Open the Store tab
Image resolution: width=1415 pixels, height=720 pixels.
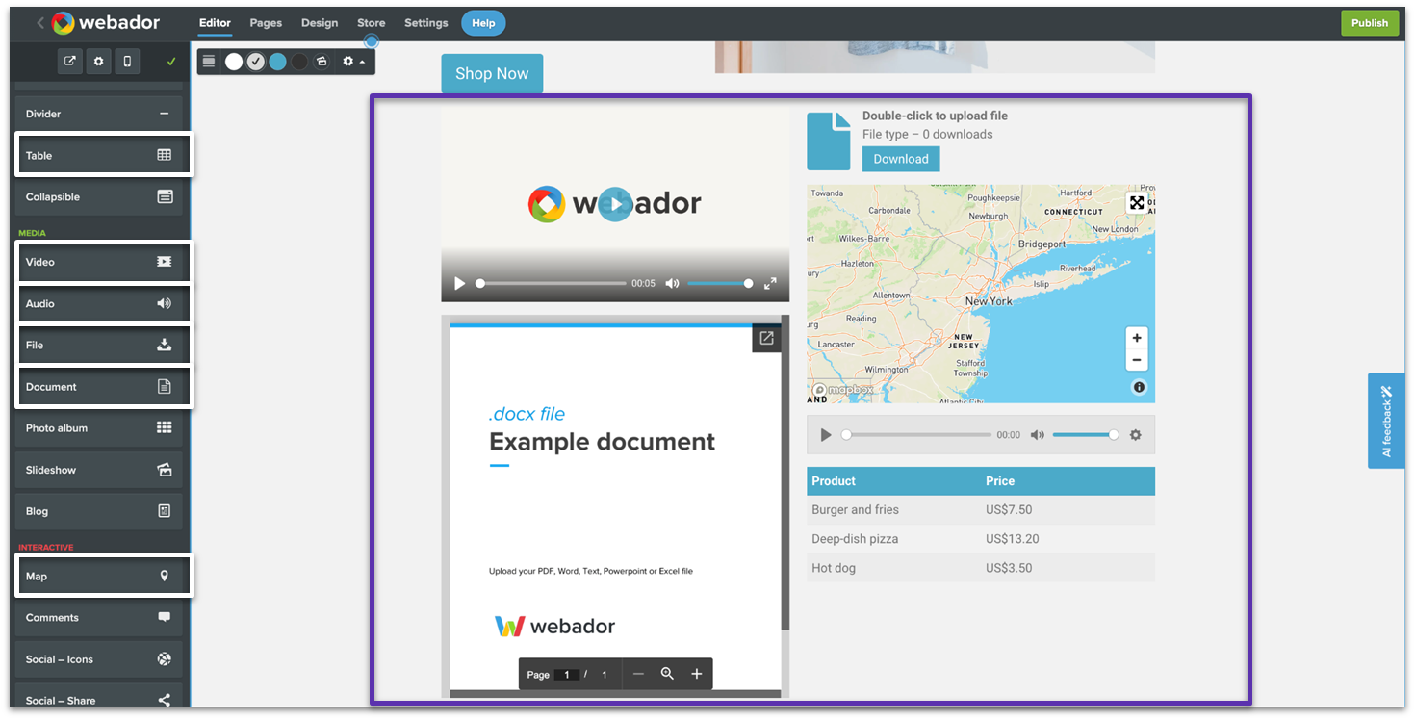(371, 23)
